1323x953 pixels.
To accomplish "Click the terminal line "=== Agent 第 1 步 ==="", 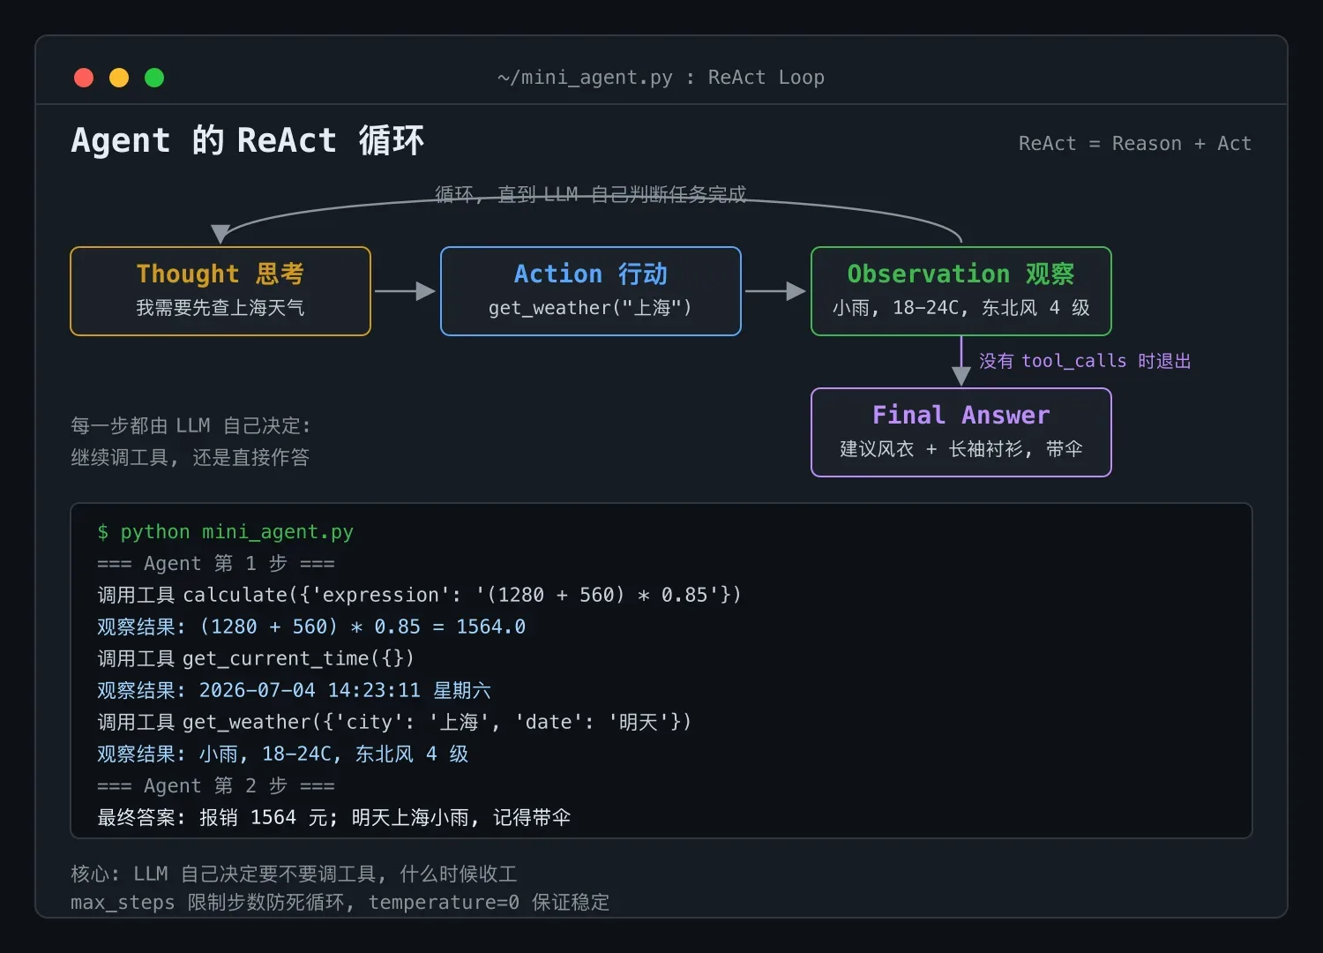I will [x=216, y=564].
